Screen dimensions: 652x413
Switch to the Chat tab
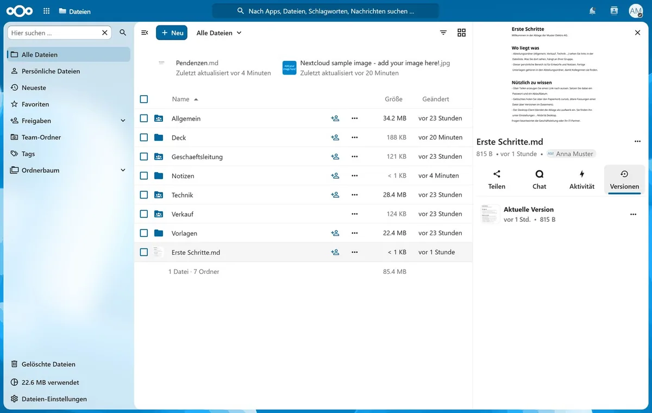point(539,179)
